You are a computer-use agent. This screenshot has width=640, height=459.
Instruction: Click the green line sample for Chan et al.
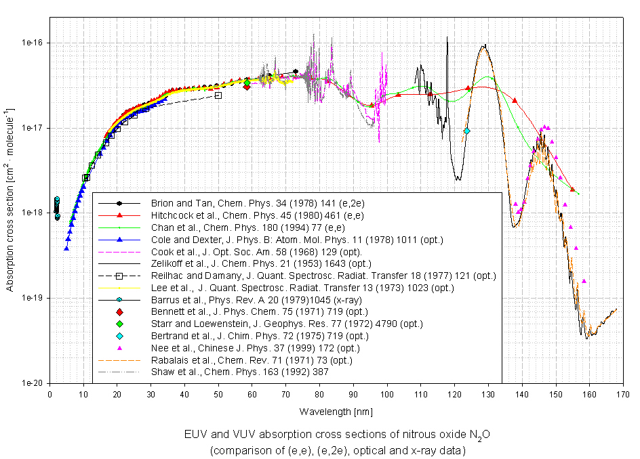(119, 227)
